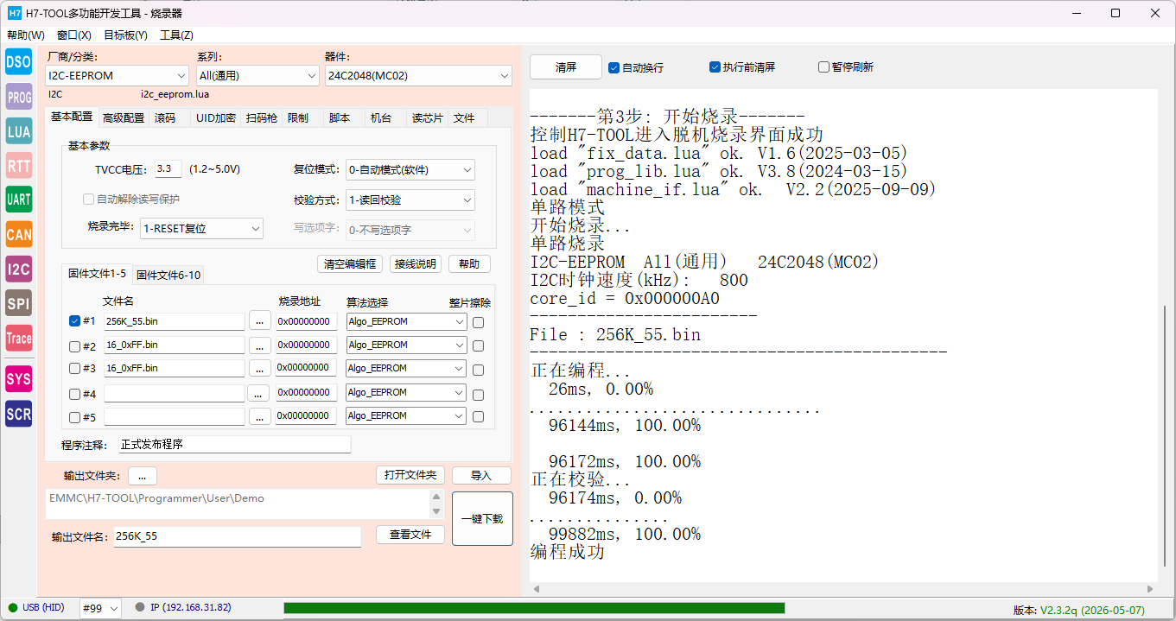This screenshot has width=1176, height=621.
Task: Click the 接线说明 button
Action: [414, 264]
